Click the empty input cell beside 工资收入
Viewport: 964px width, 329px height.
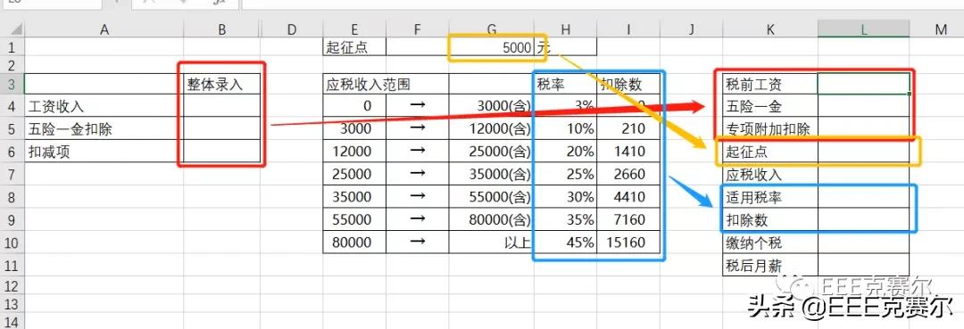click(x=221, y=105)
